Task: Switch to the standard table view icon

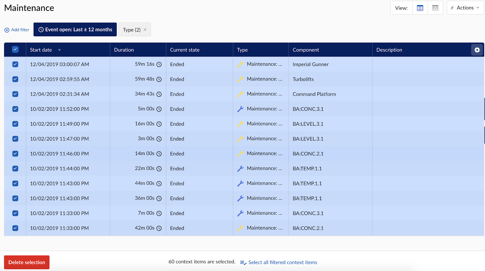Action: [420, 8]
